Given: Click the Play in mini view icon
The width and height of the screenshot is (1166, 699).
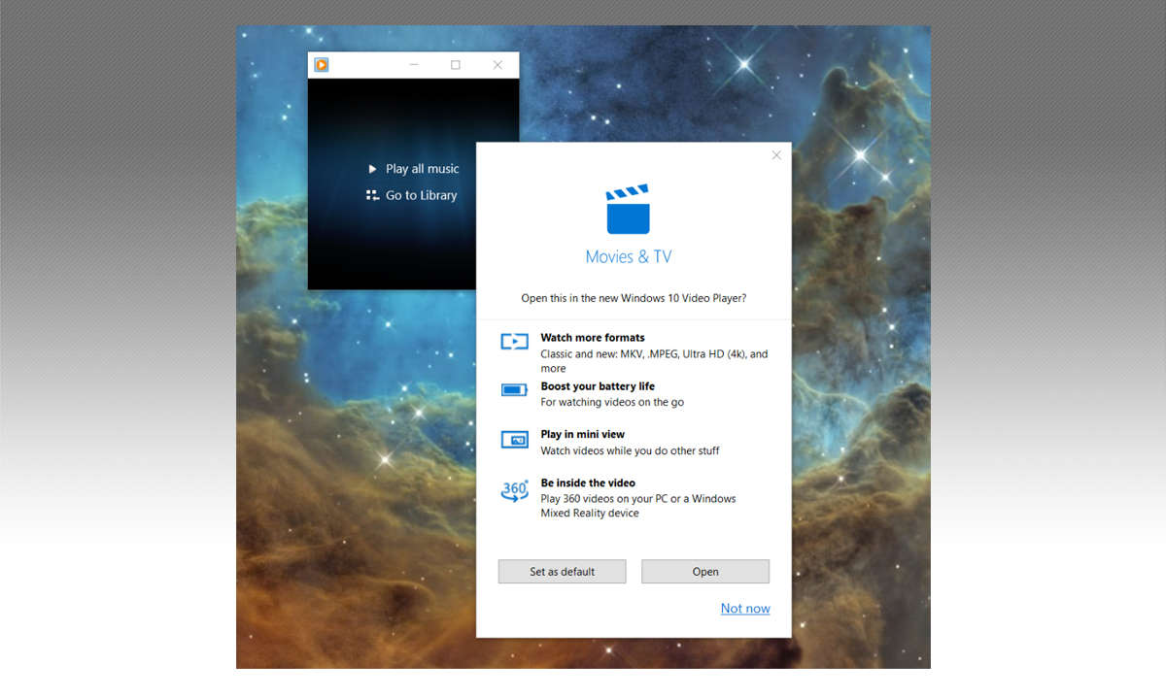Looking at the screenshot, I should (514, 440).
